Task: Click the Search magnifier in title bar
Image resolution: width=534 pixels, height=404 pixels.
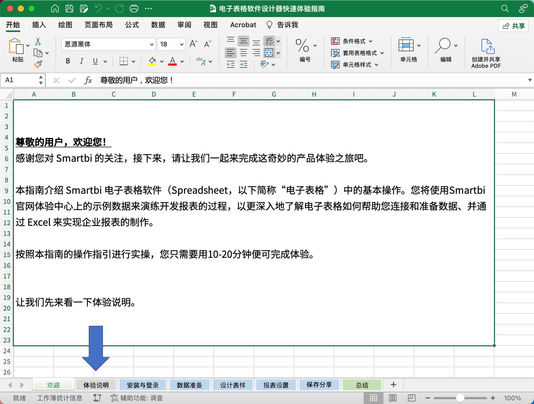Action: pyautogui.click(x=505, y=9)
